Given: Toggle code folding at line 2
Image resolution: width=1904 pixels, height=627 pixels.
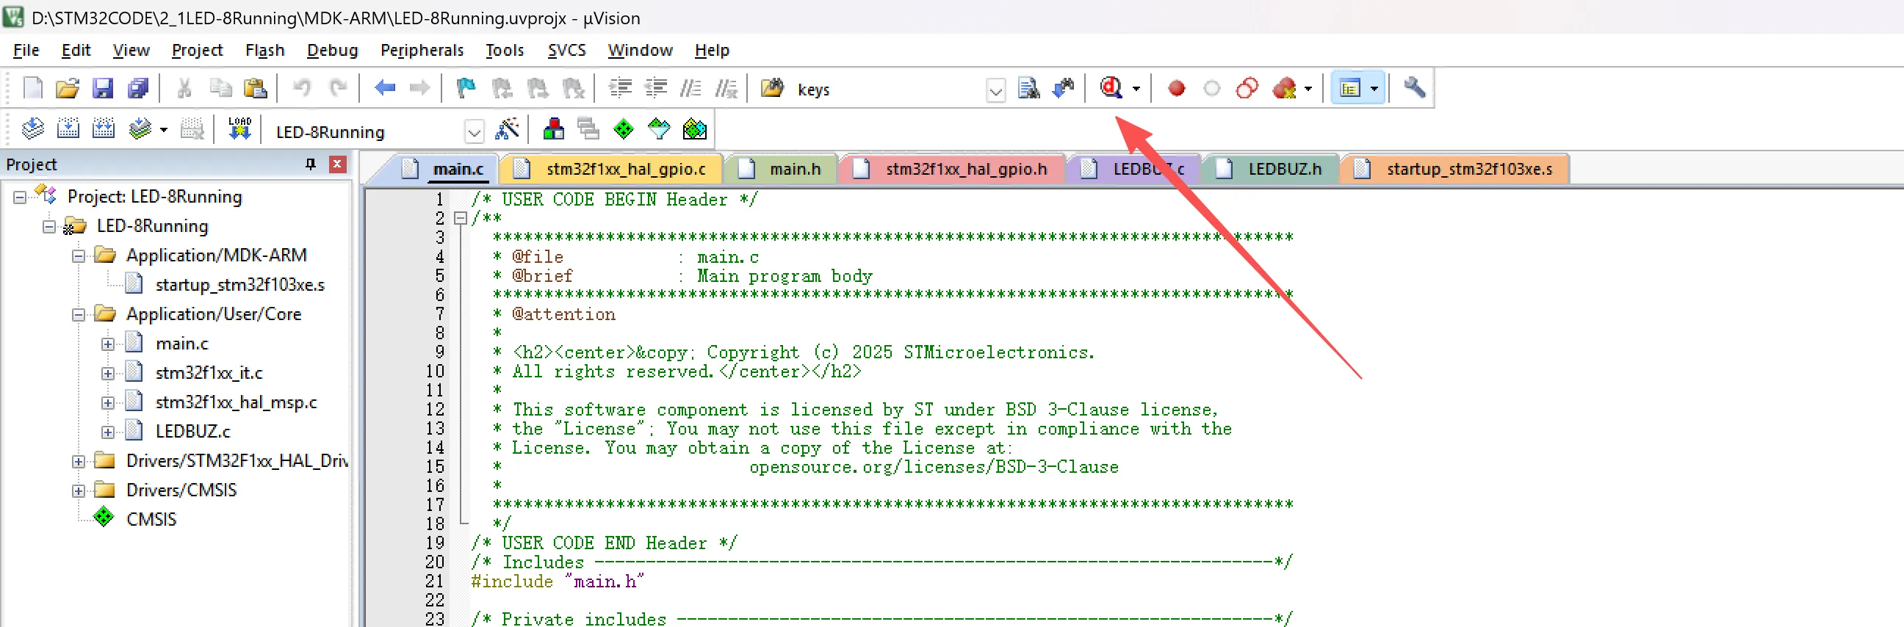Looking at the screenshot, I should [460, 219].
